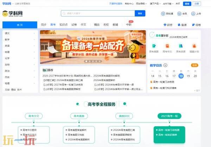The height and width of the screenshot is (147, 211).
Task: Click doc icon beside 高考一轮复习讲练测
Action: coord(151,82)
